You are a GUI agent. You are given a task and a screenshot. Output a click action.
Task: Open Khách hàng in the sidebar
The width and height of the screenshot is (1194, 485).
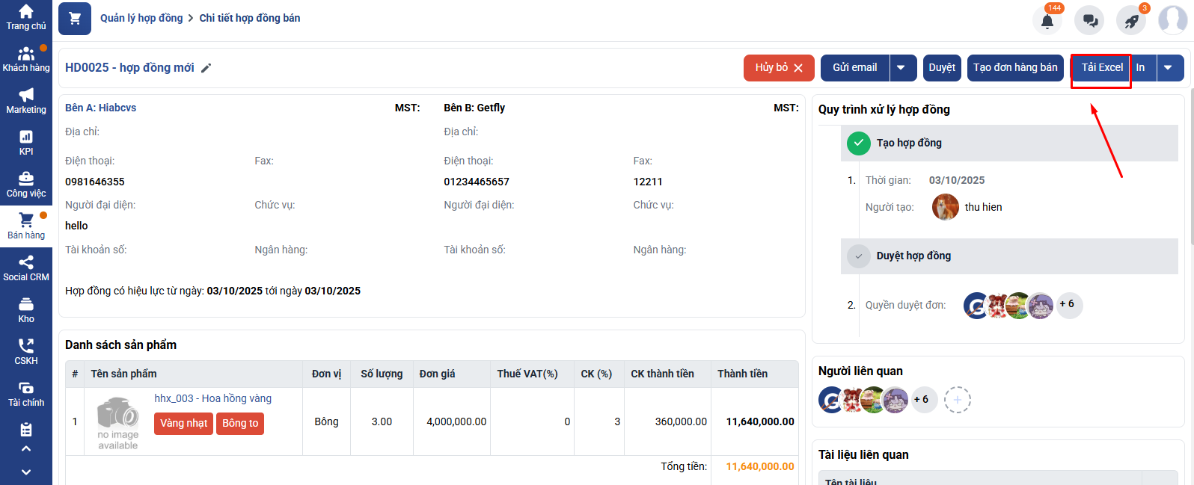click(26, 60)
